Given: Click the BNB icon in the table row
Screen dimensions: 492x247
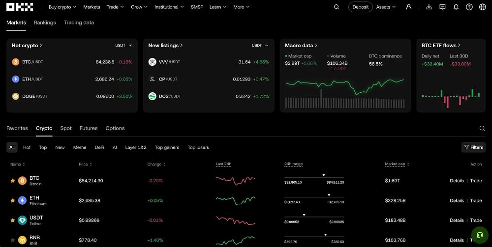Looking at the screenshot, I should coord(22,240).
